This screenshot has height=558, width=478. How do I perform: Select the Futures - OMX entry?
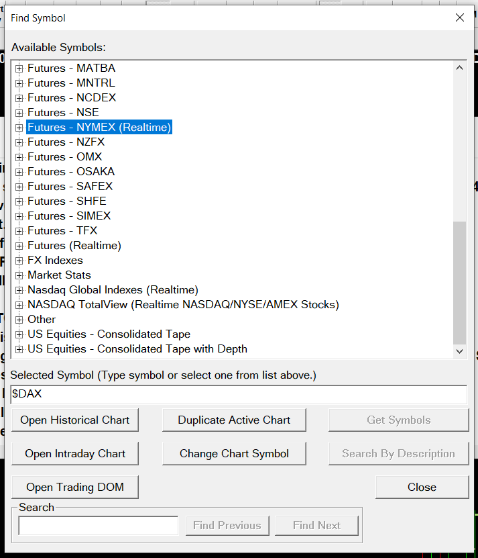[64, 157]
